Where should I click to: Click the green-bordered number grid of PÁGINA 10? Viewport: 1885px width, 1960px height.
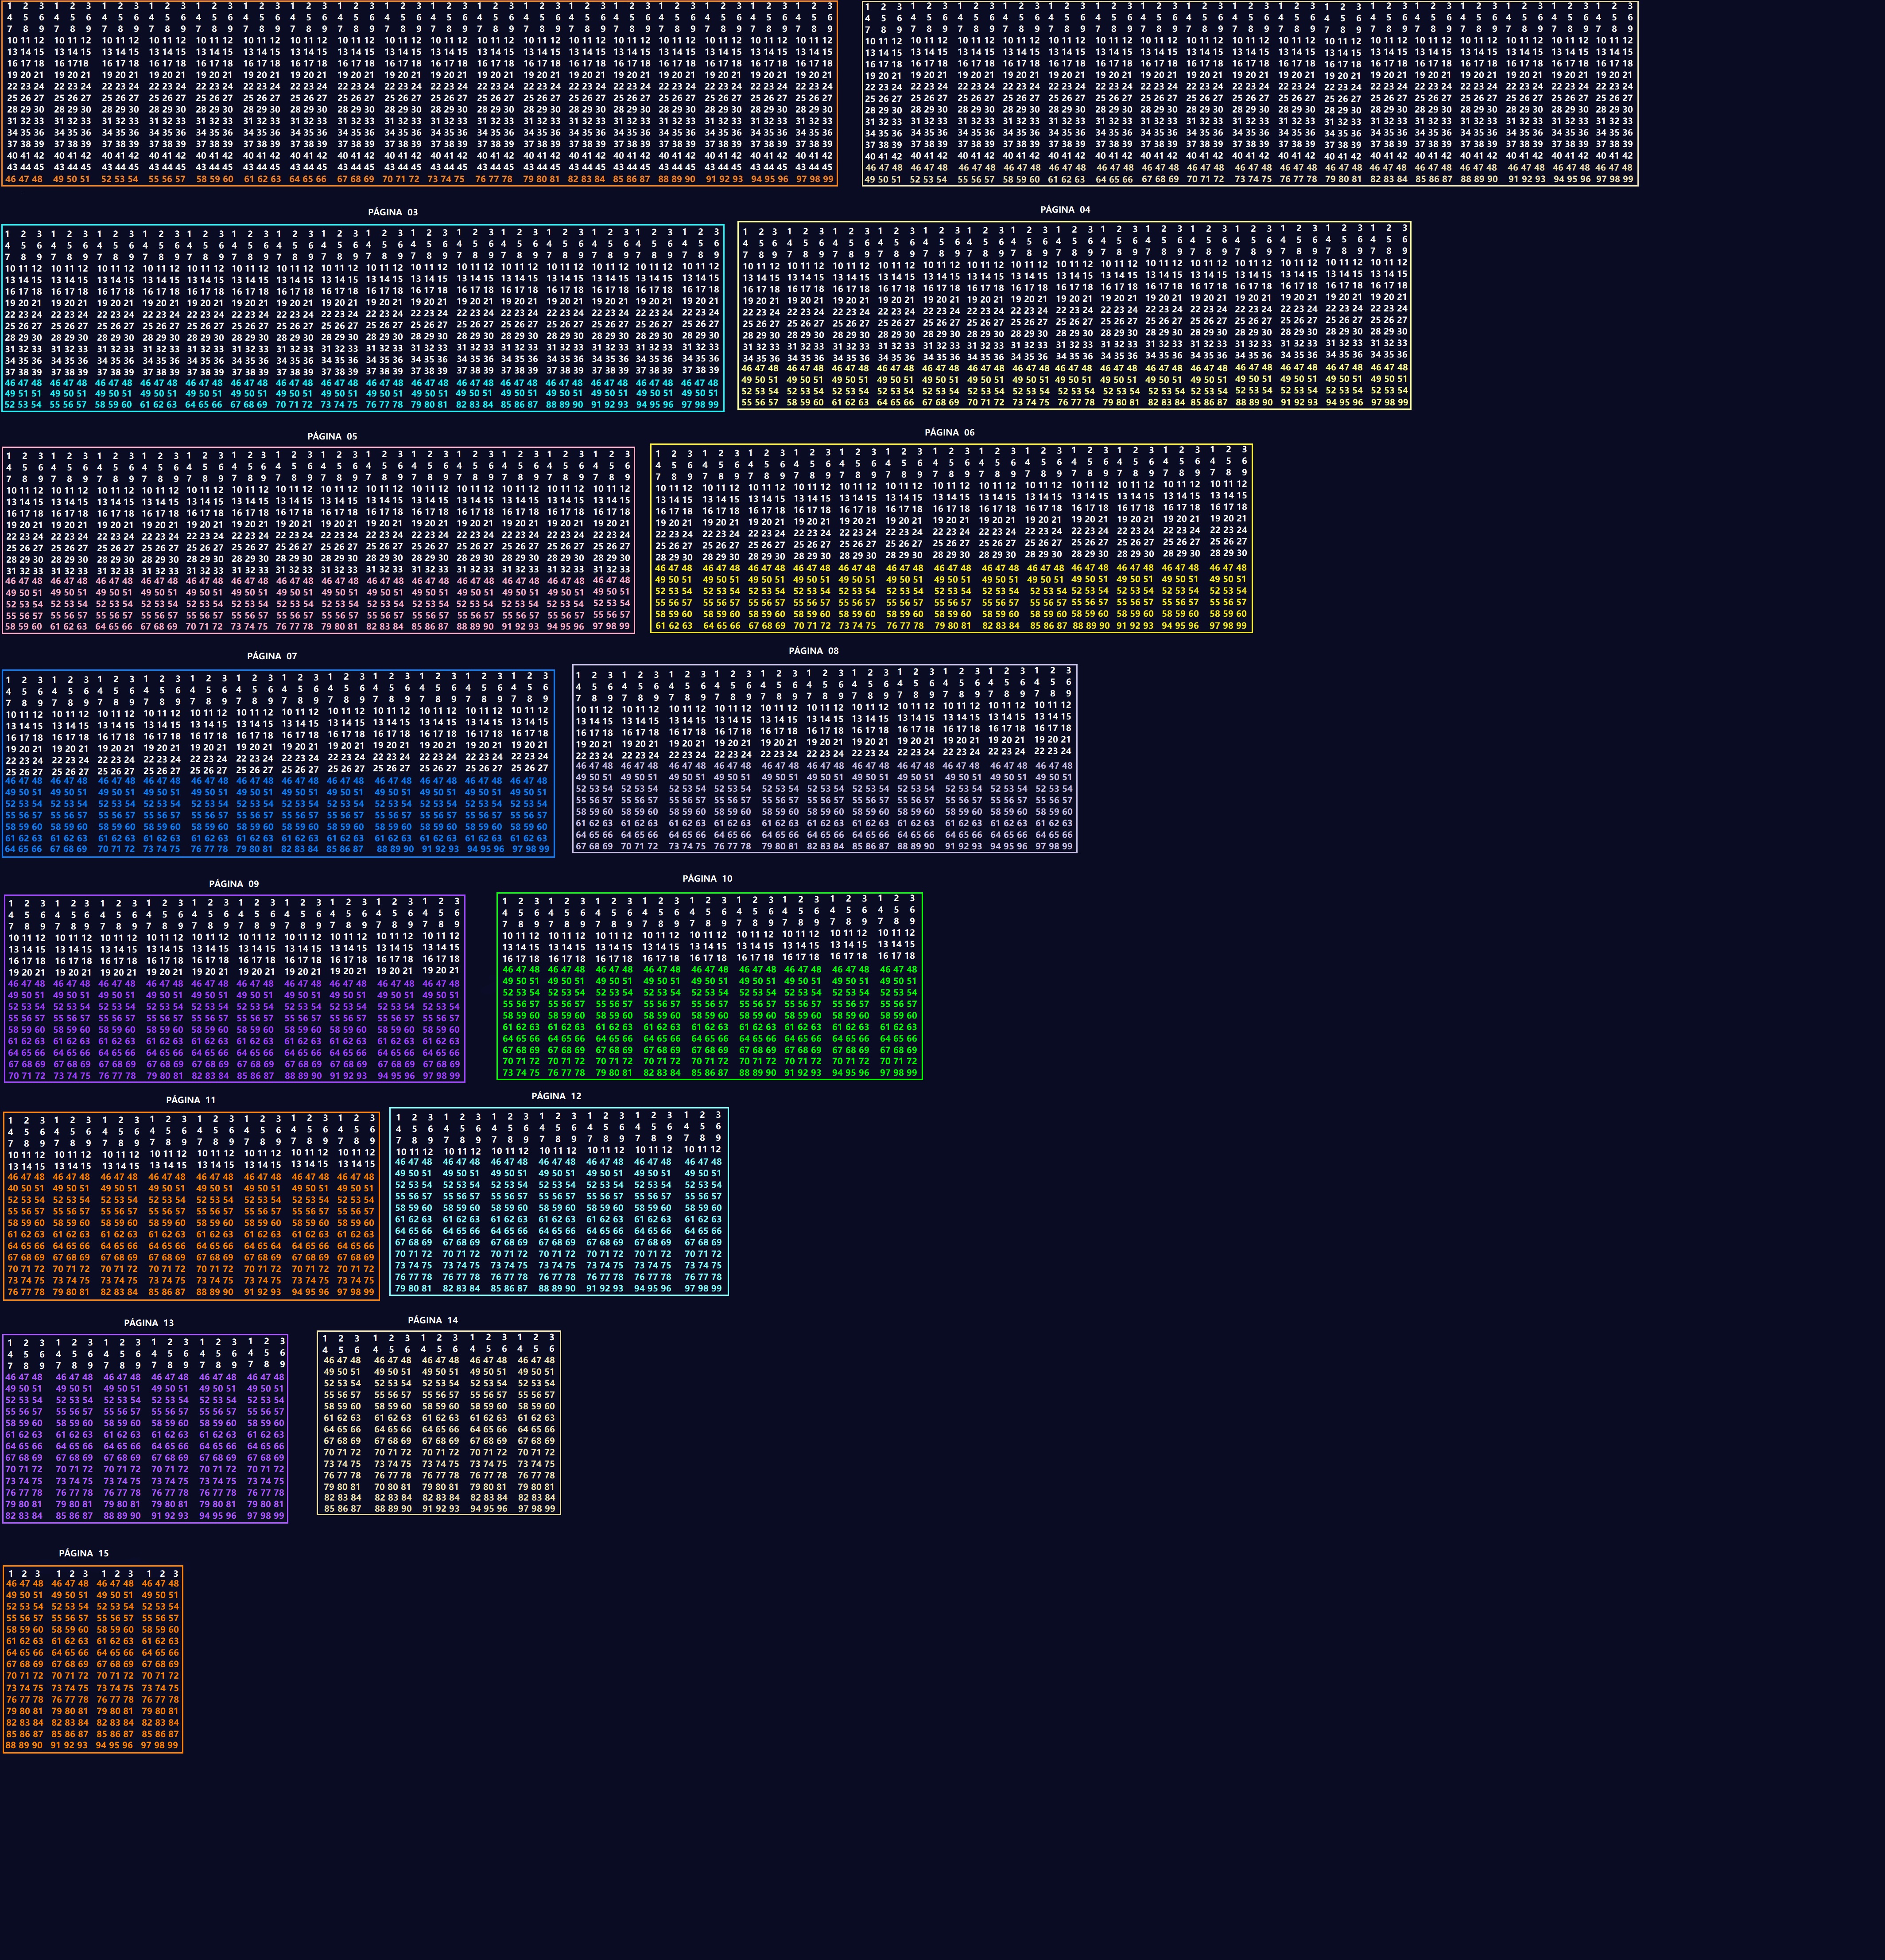point(709,986)
